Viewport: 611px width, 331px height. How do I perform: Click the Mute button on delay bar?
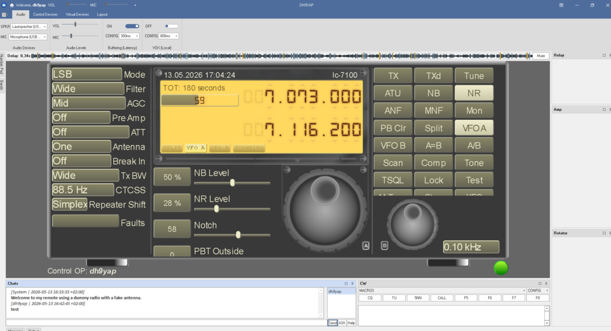[541, 55]
